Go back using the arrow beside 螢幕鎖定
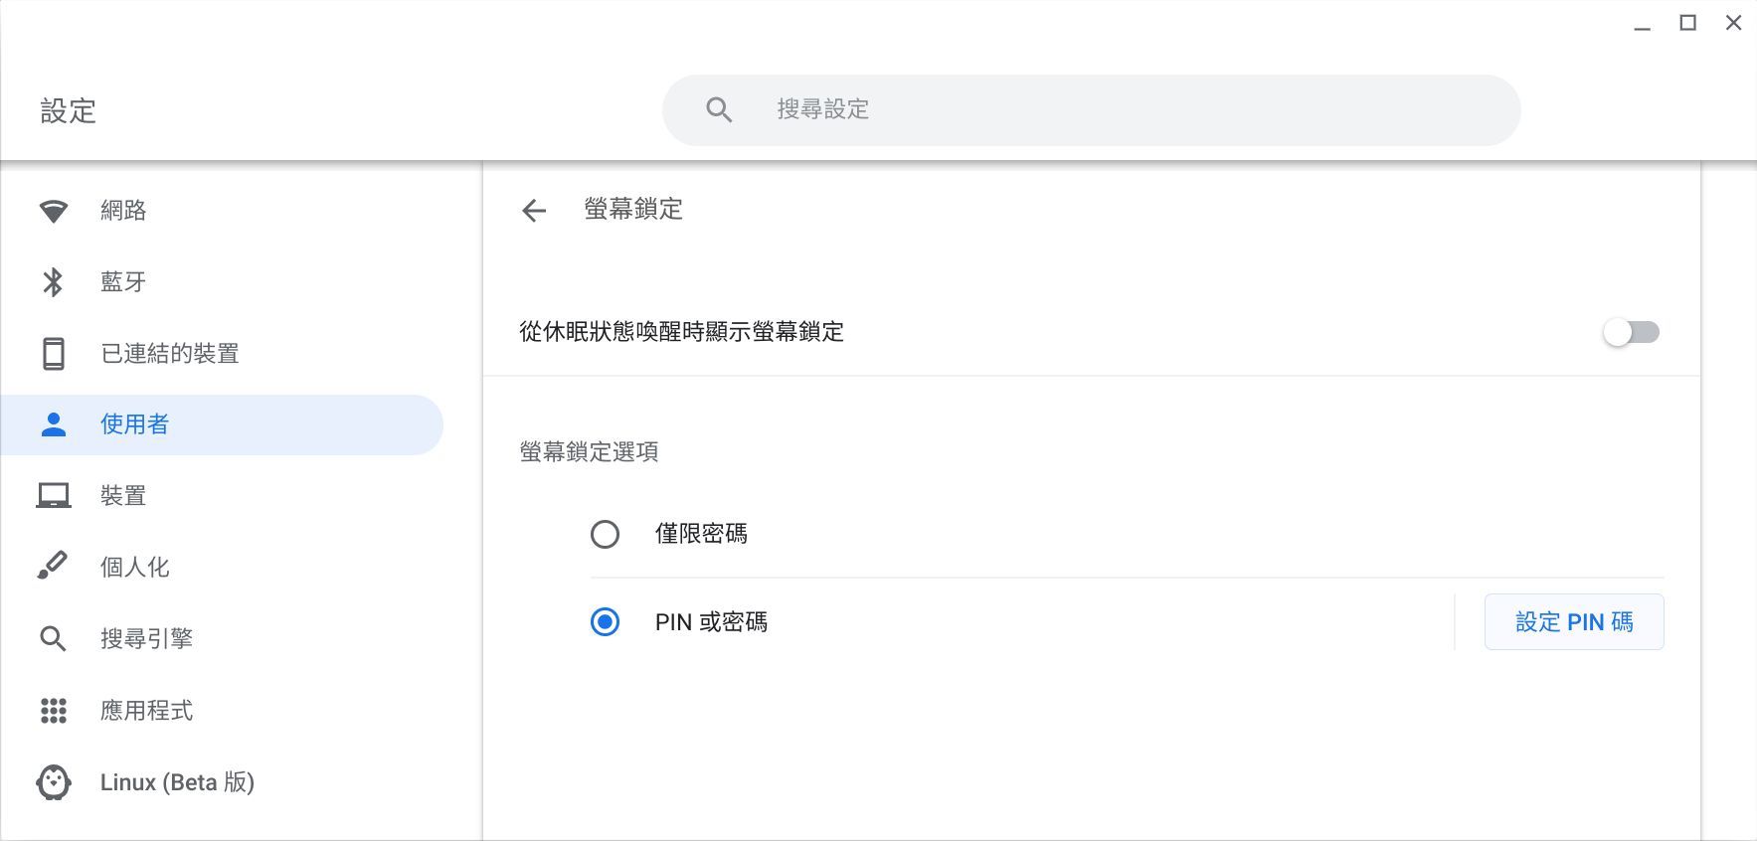This screenshot has width=1757, height=841. point(534,210)
